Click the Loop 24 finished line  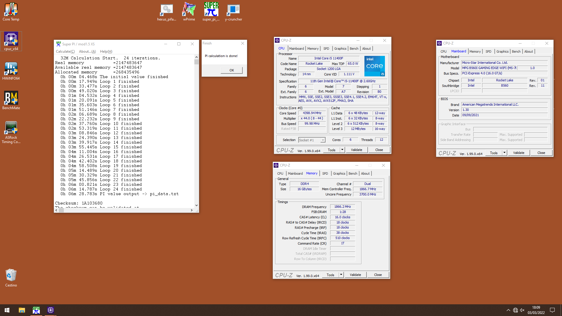101,189
